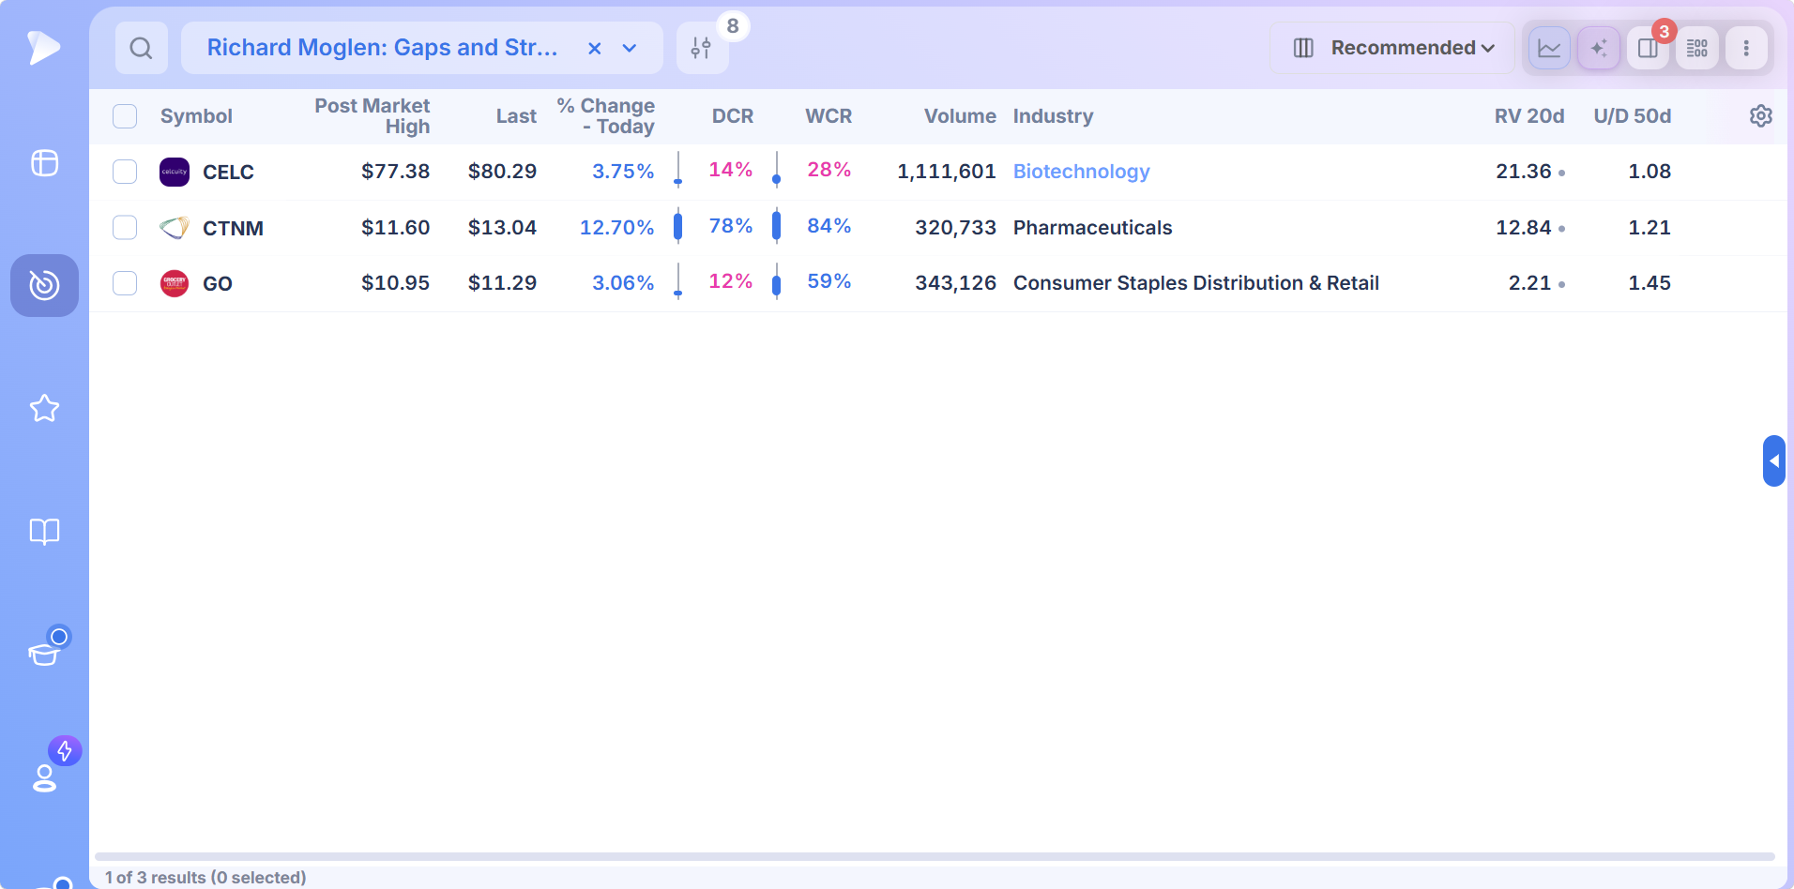
Task: Sort by the Volume column header
Action: (x=960, y=116)
